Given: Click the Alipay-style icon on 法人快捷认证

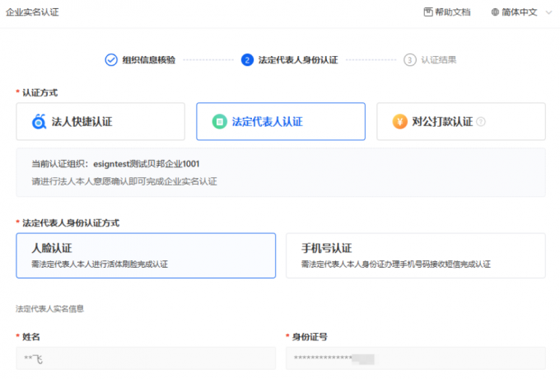Looking at the screenshot, I should click(39, 121).
